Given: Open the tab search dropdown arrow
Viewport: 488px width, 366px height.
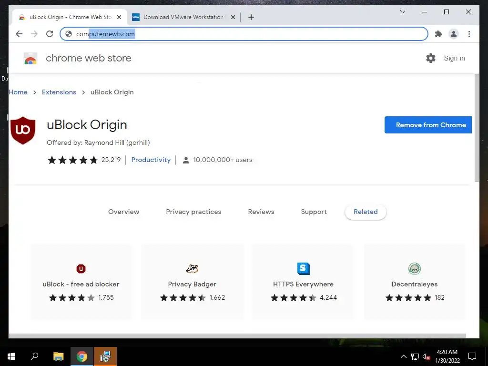Looking at the screenshot, I should [x=402, y=12].
